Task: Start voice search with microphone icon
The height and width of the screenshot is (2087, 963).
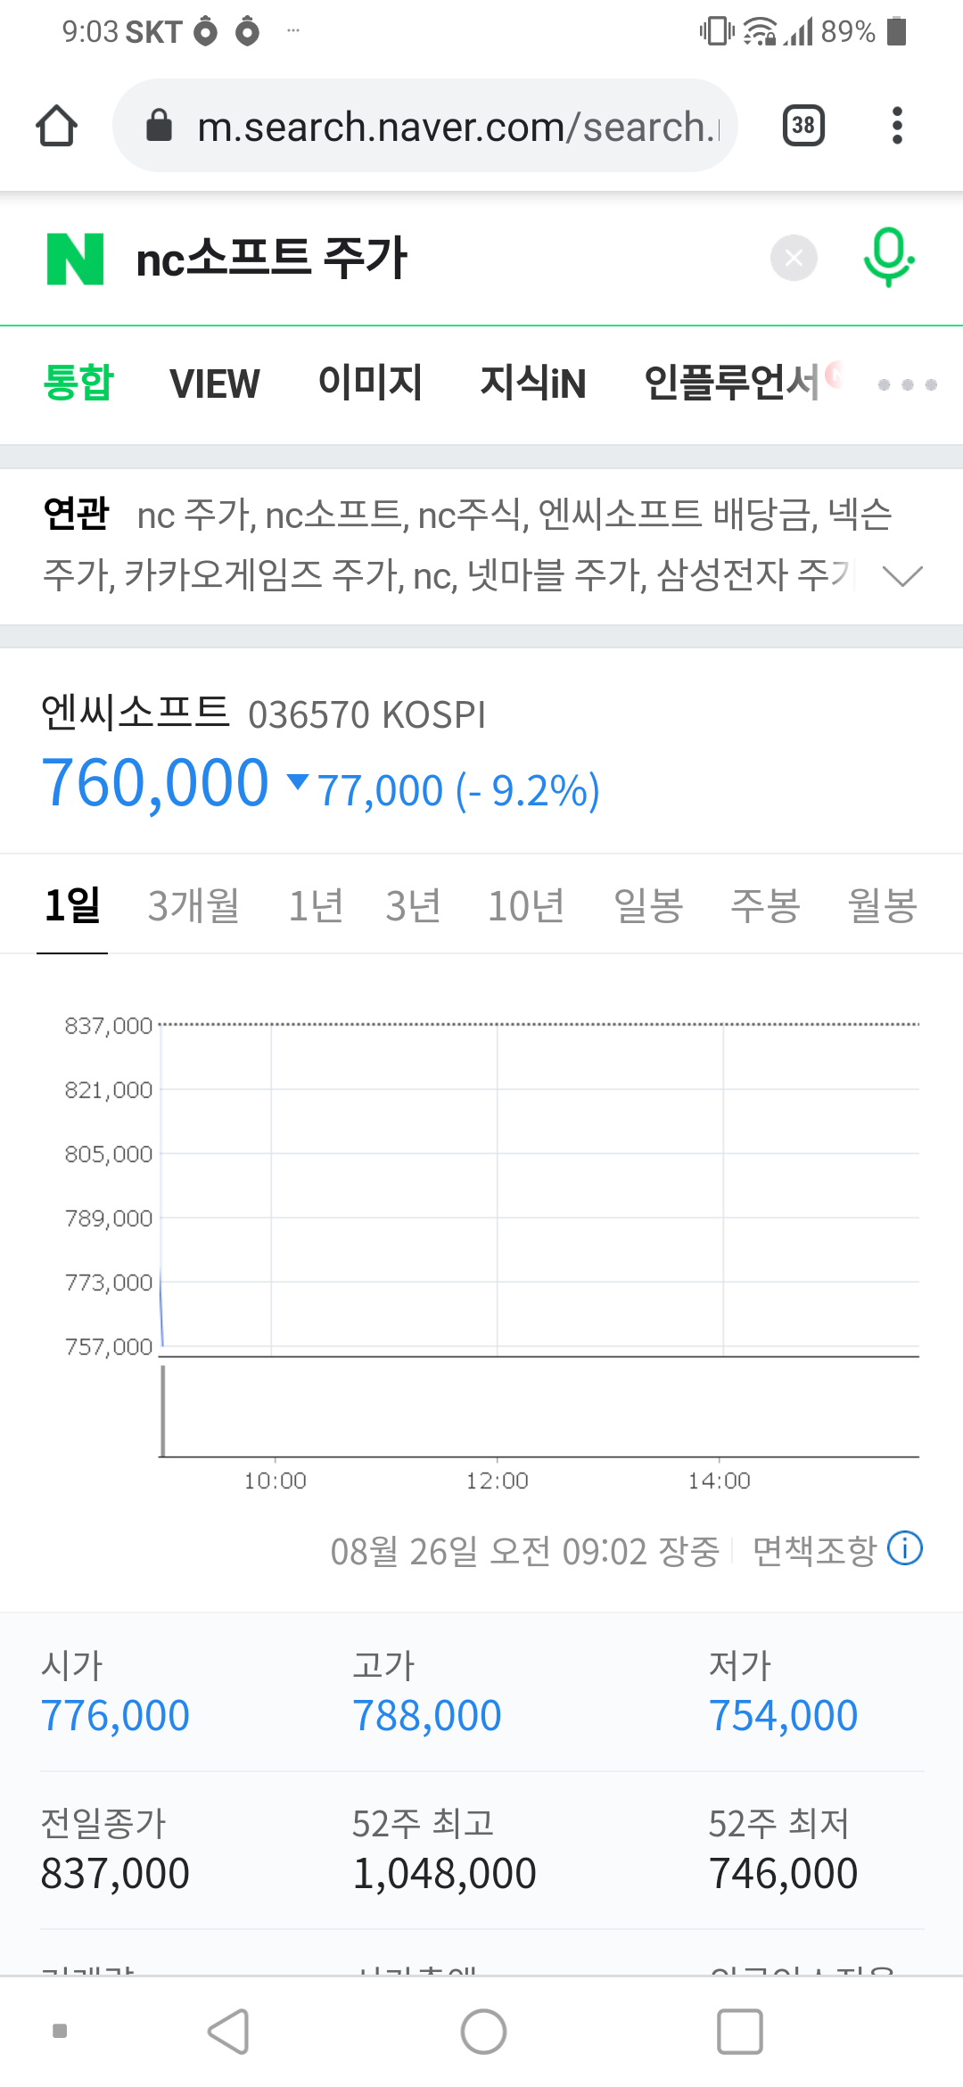Action: pyautogui.click(x=888, y=257)
